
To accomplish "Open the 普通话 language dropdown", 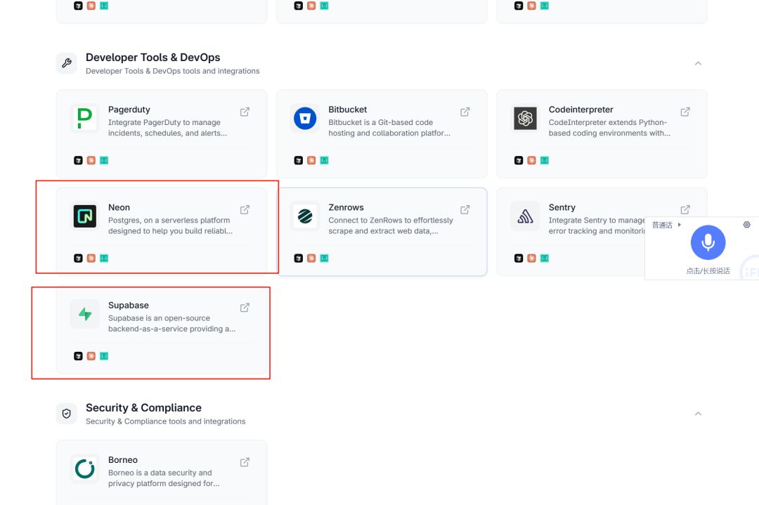I will point(666,225).
